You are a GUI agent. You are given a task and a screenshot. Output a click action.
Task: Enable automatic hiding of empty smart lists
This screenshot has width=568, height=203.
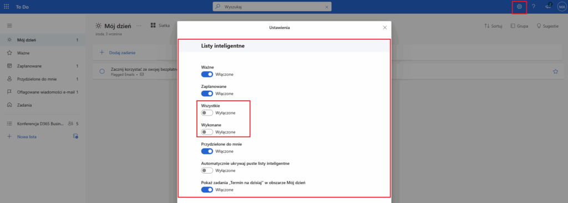(x=207, y=170)
